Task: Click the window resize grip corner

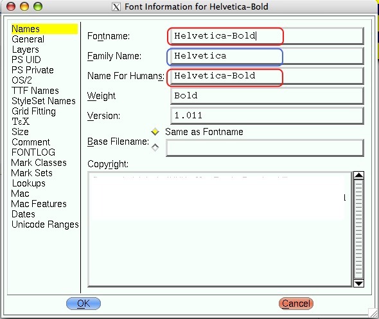Action: point(373,313)
